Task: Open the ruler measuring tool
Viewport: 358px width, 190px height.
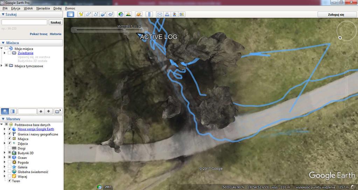Action: 149,14
